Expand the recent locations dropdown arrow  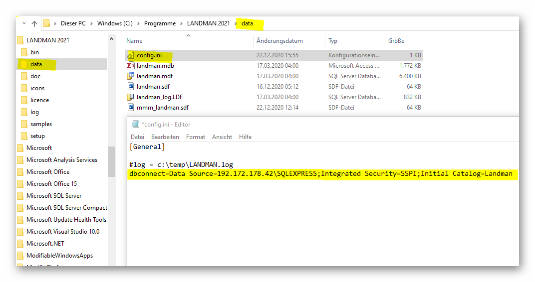coord(23,23)
